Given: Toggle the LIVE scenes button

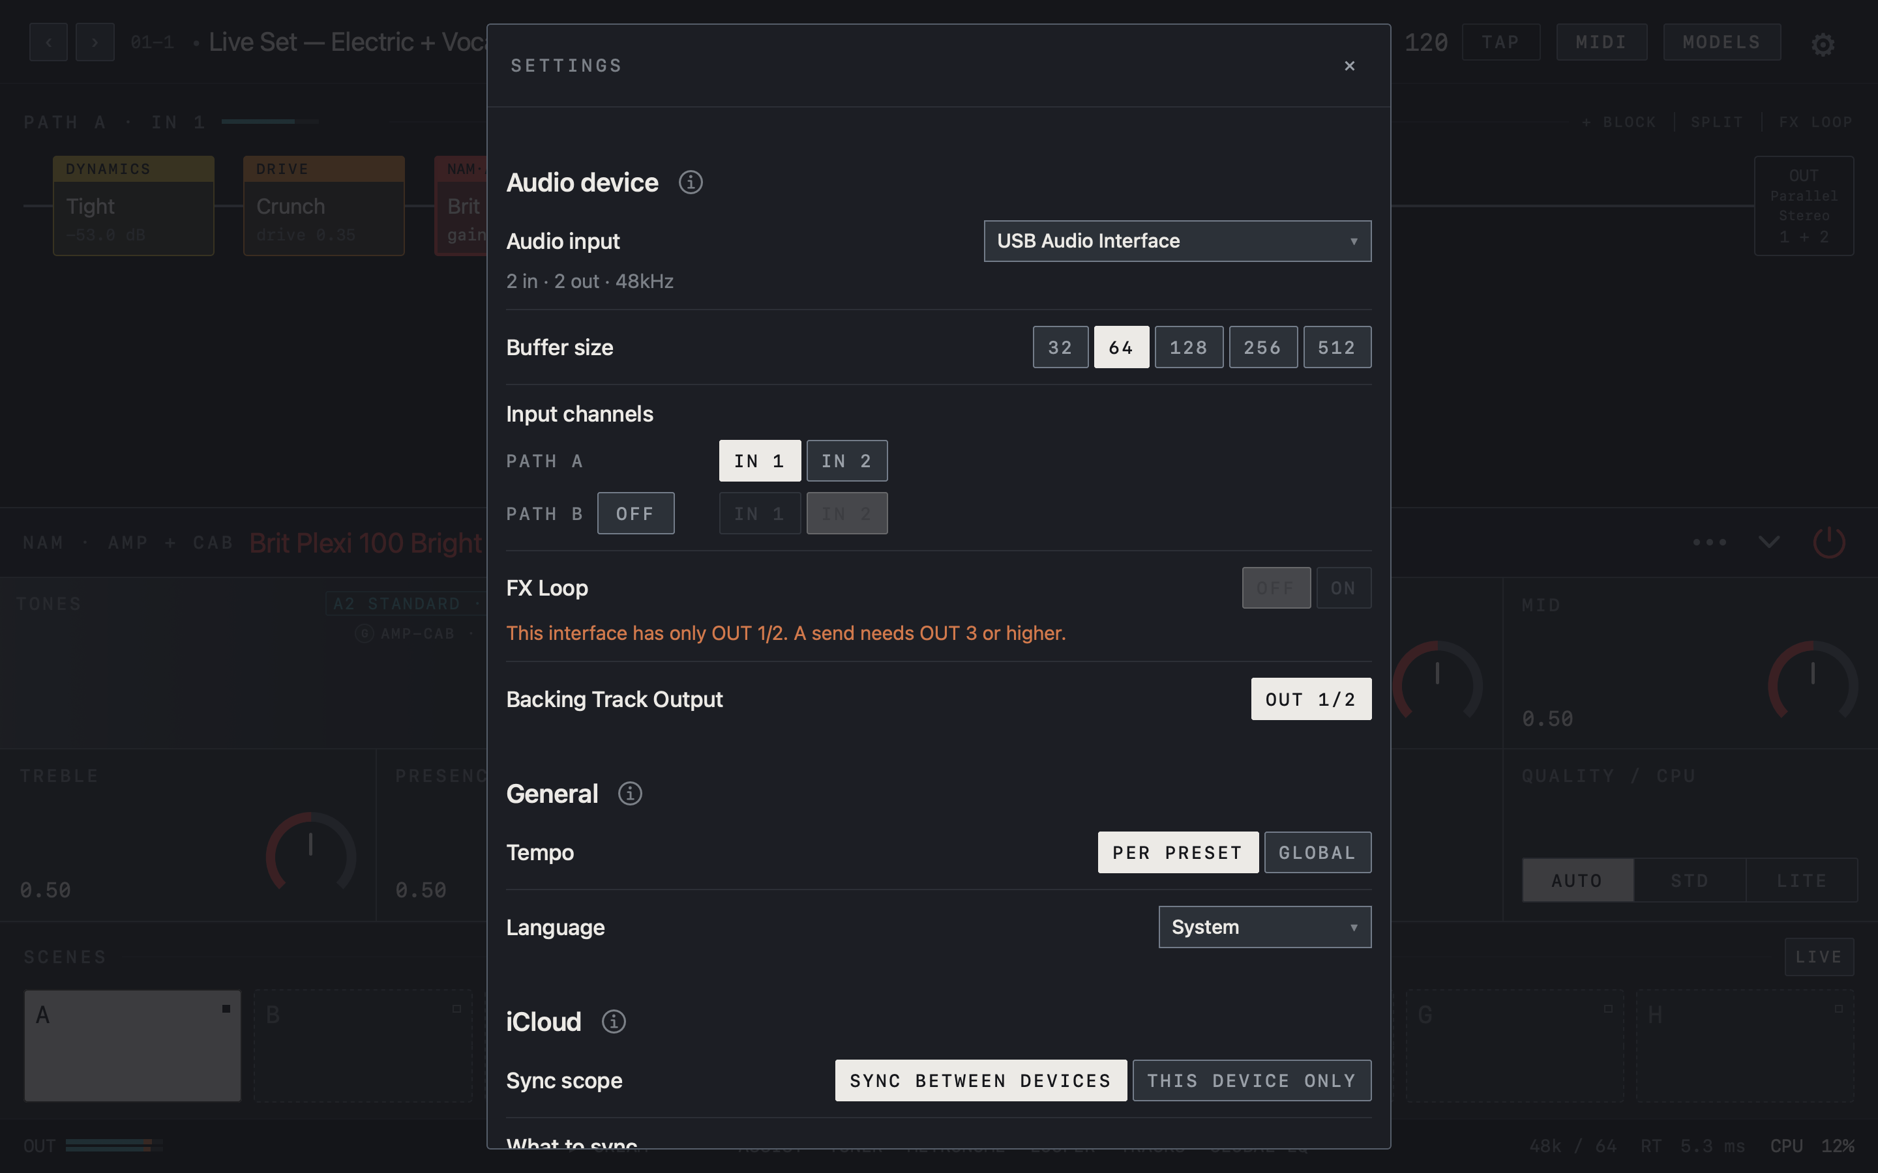Looking at the screenshot, I should pos(1818,957).
